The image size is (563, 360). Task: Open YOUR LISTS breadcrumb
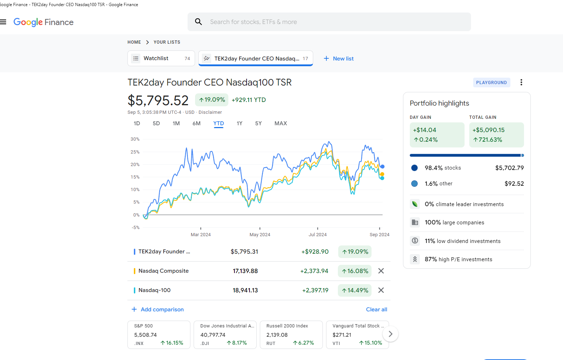(x=167, y=42)
